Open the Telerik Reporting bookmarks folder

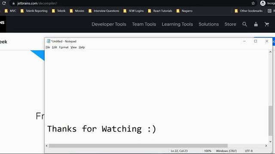point(34,11)
